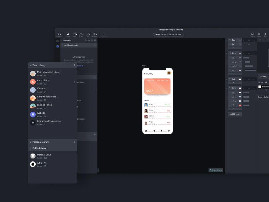
Task: Open Controls for Mobile library
Action: click(x=52, y=98)
